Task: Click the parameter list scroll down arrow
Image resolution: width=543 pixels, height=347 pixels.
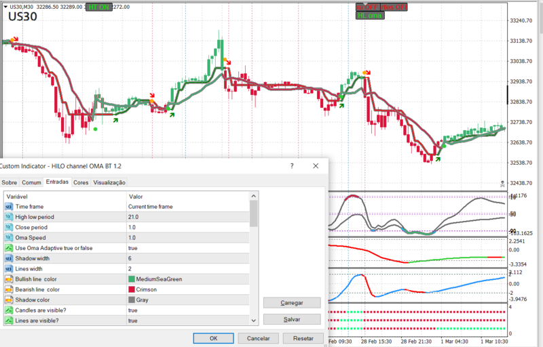Action: click(254, 320)
